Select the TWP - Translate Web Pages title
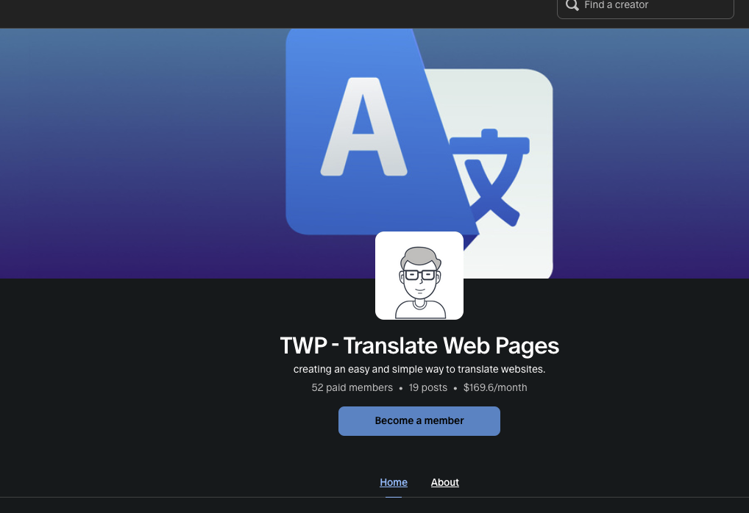The height and width of the screenshot is (513, 749). [x=419, y=345]
